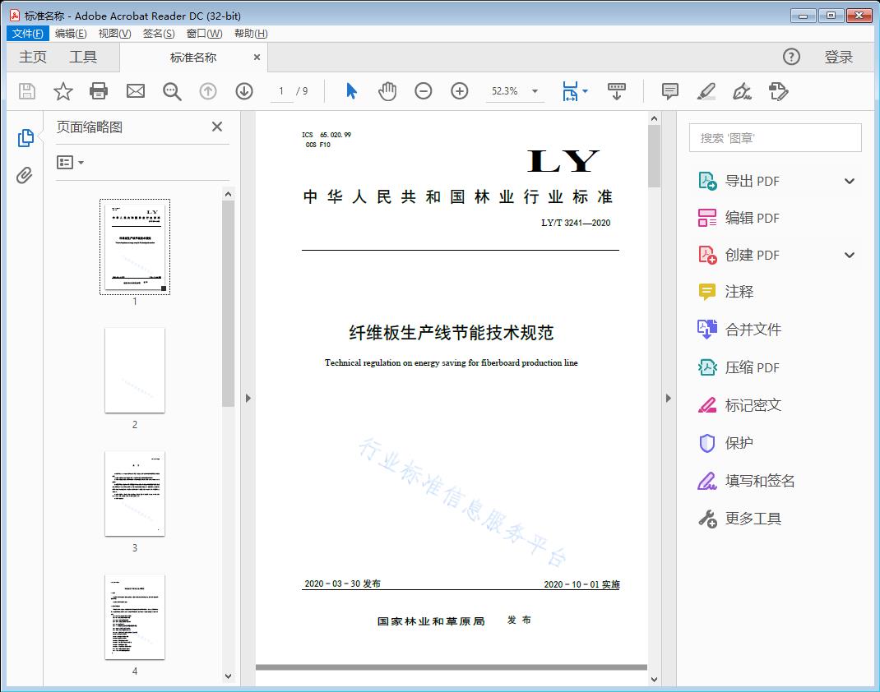The height and width of the screenshot is (692, 880).
Task: Select the page 3 thumbnail
Action: [135, 494]
